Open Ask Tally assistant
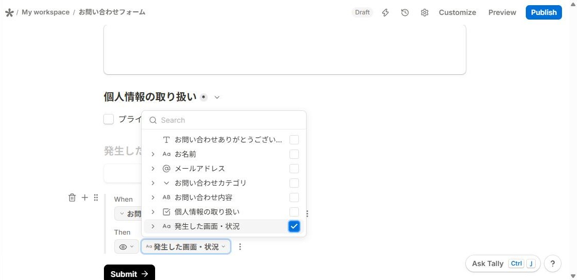The width and height of the screenshot is (577, 280). [x=503, y=263]
